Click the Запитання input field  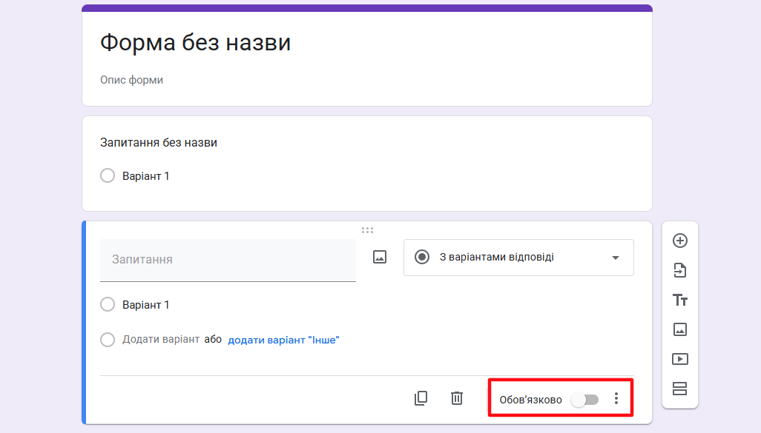tap(228, 260)
